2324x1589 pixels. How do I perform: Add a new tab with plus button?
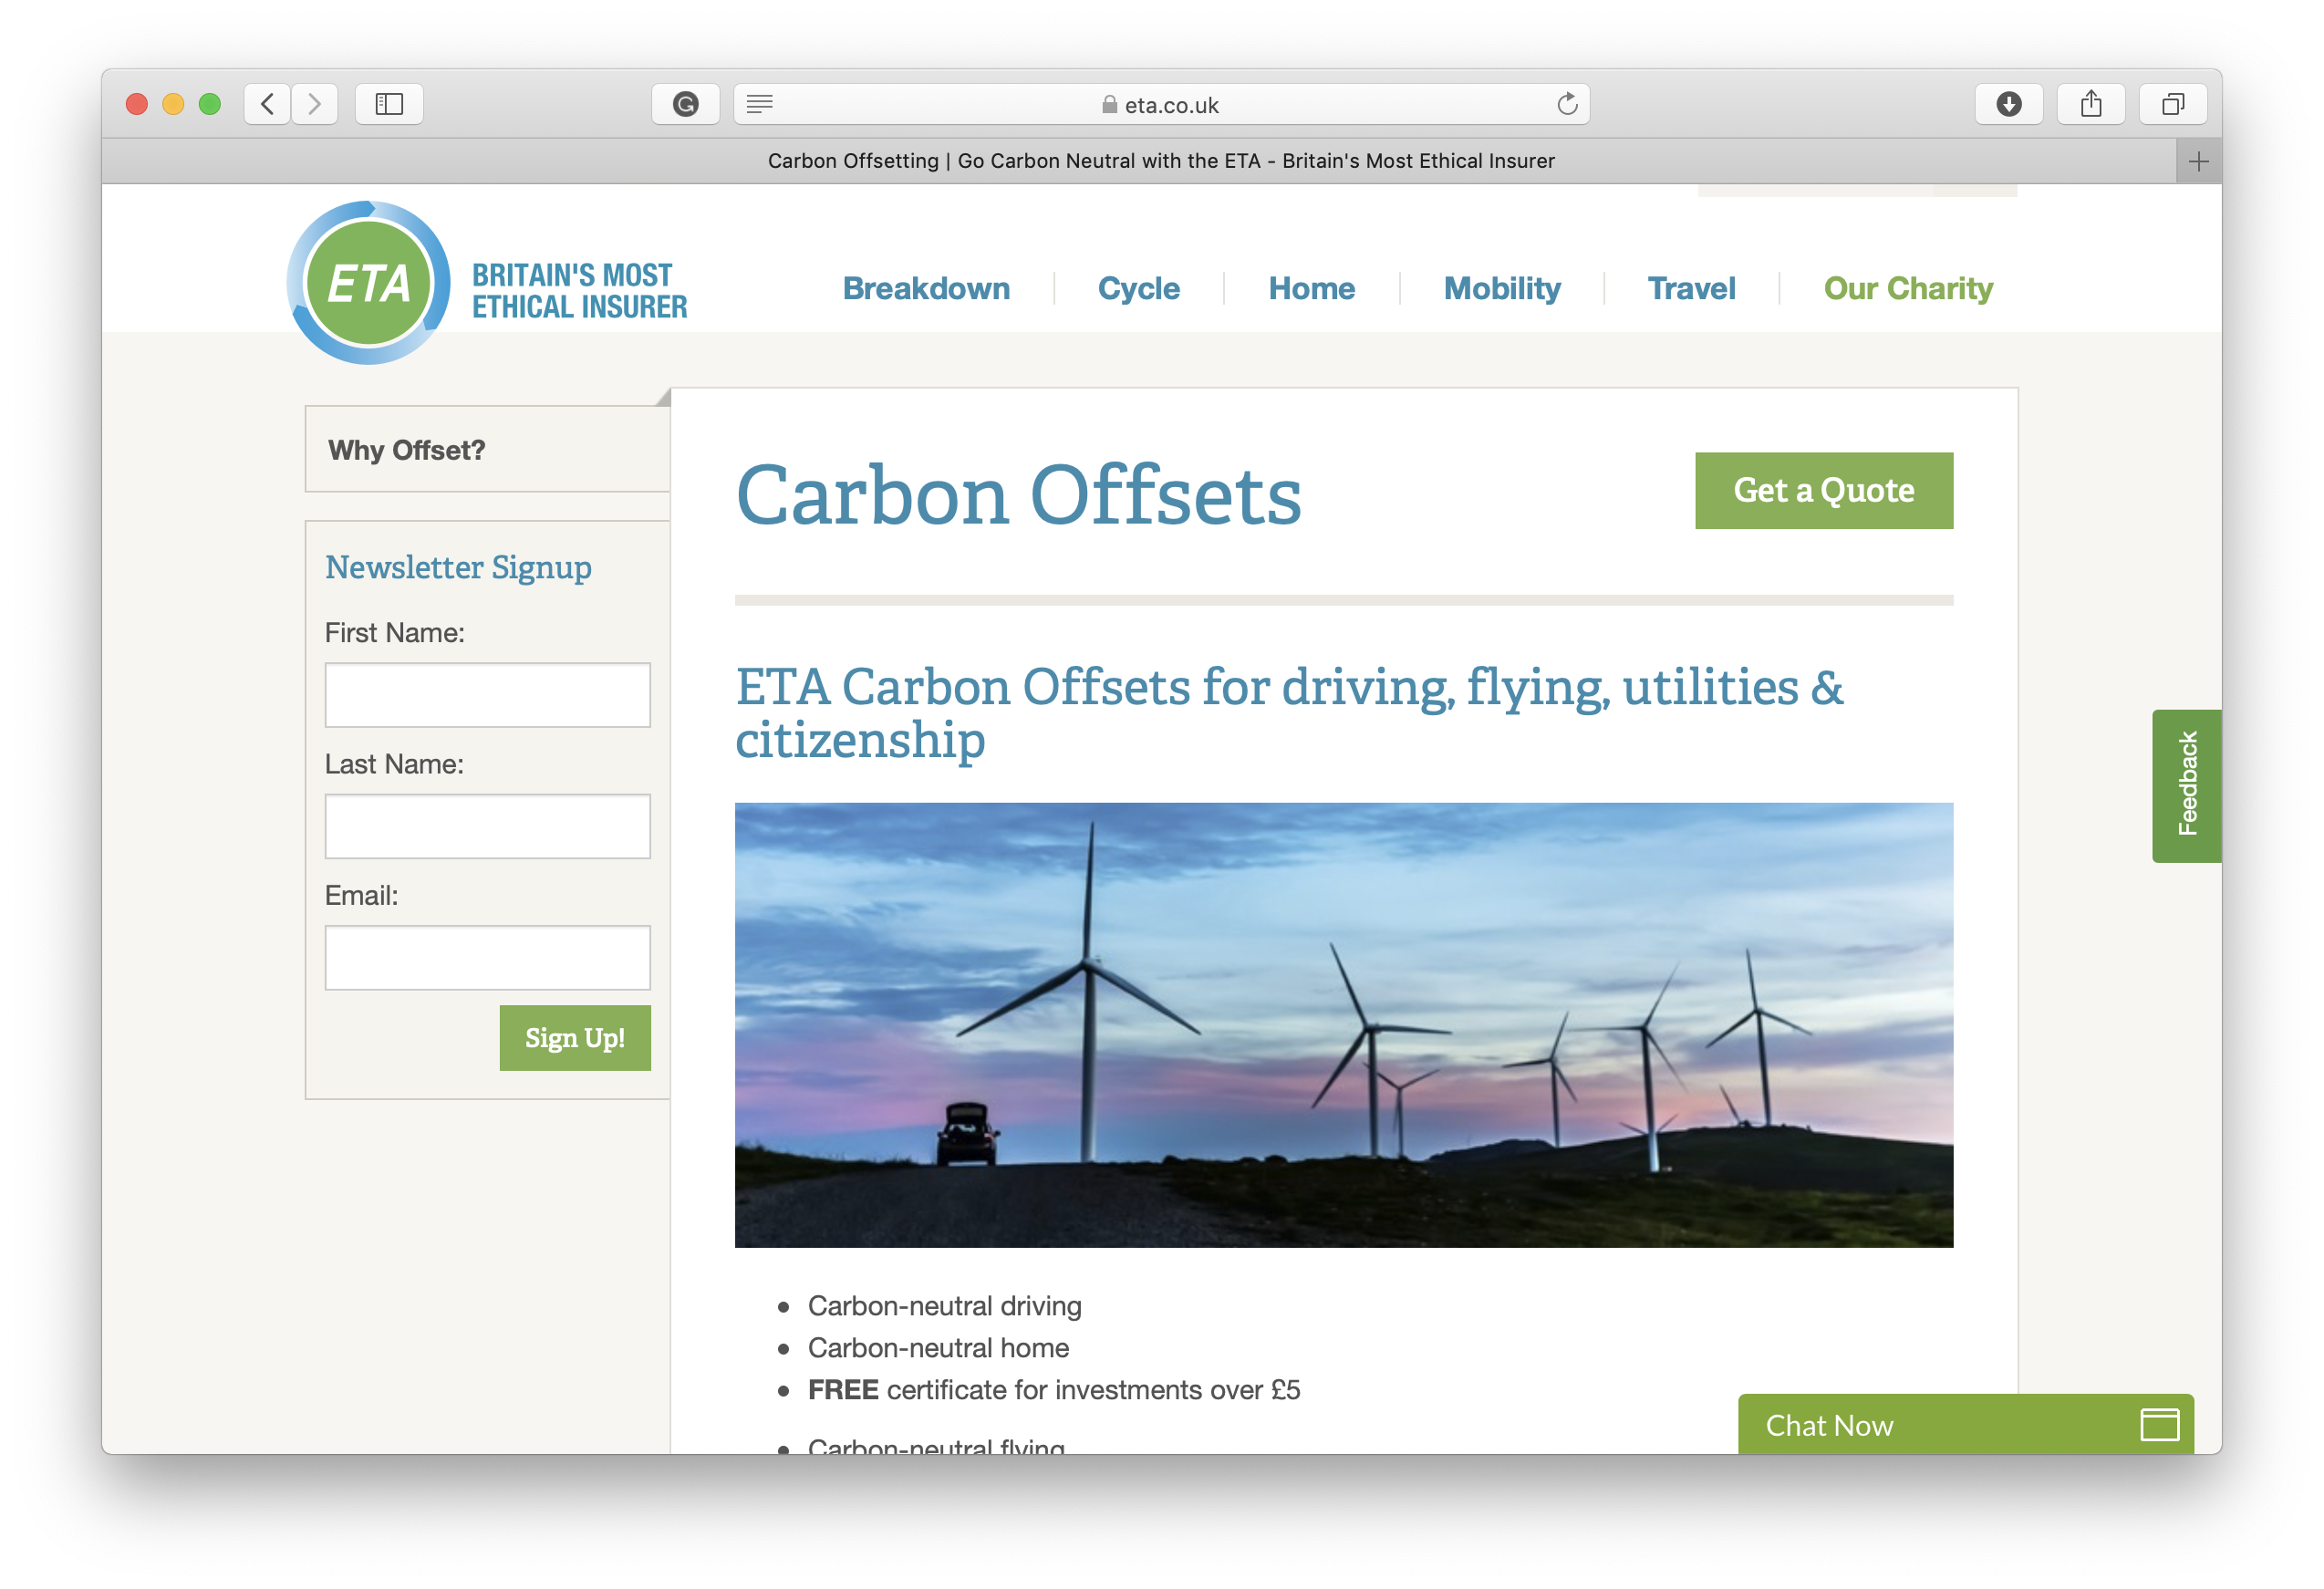click(x=2198, y=162)
